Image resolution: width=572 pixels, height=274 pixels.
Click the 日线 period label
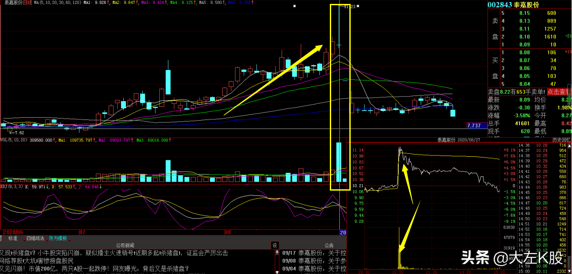click(27, 3)
